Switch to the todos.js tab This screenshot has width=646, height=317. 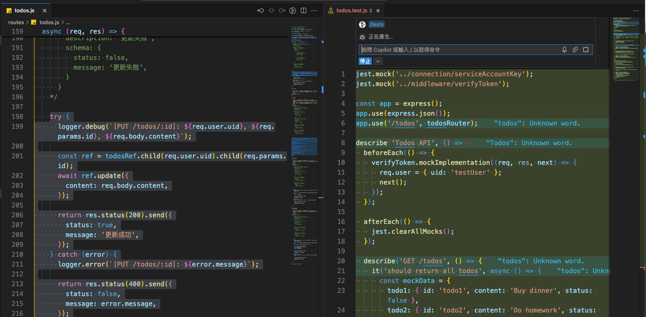click(24, 11)
